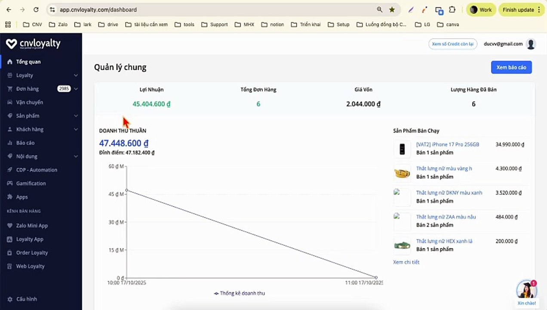Click the Nội dung image icon

tap(10, 156)
